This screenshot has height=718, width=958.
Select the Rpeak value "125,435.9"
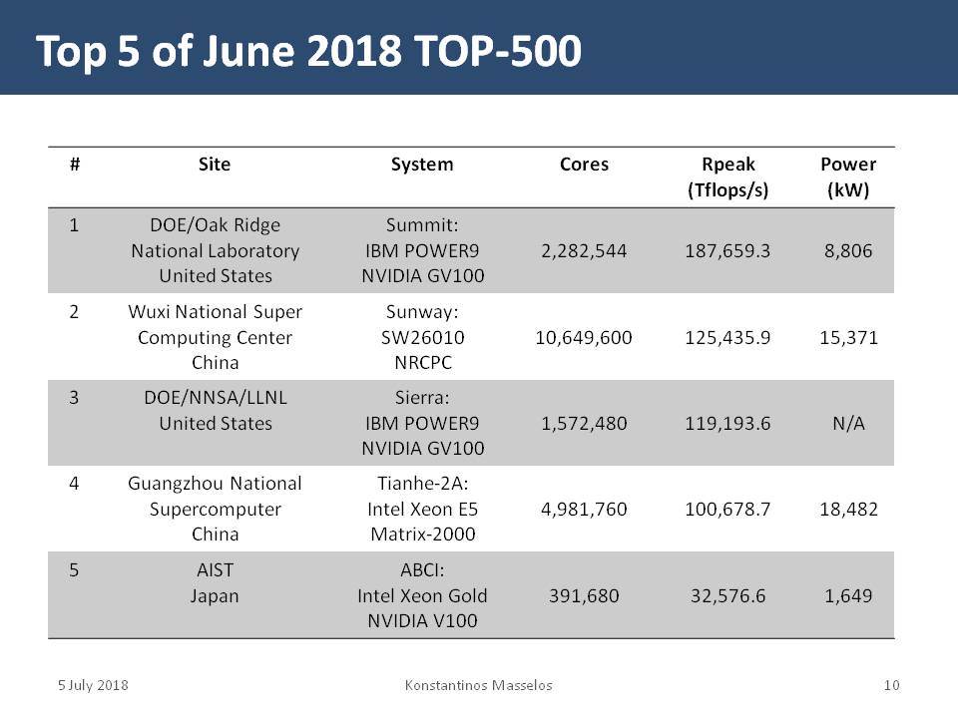pos(727,338)
